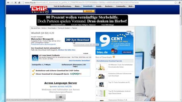Open the Blutzucker Messgerät ad headline
This screenshot has height=102, width=182.
click(42, 39)
